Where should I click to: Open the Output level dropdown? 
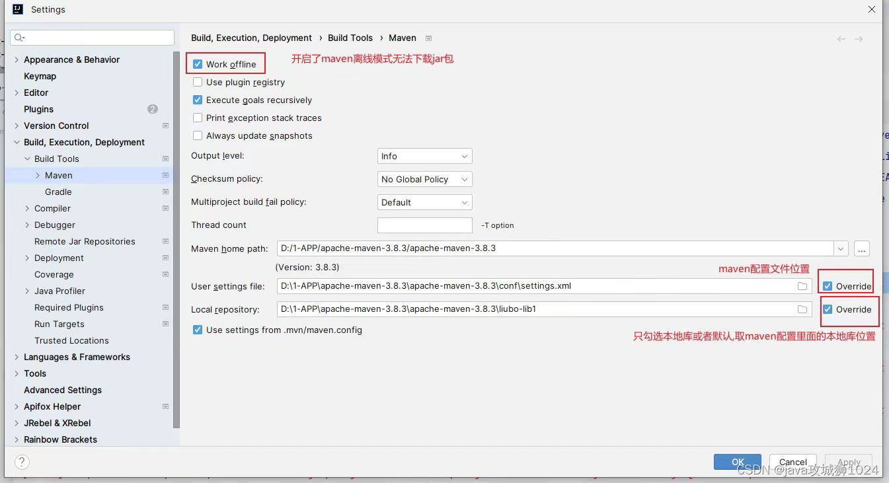coord(424,156)
